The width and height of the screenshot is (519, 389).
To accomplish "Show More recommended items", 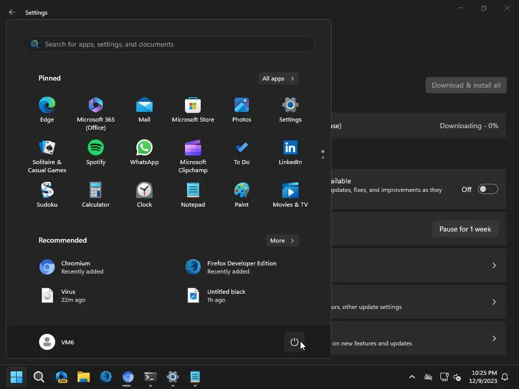I will point(282,241).
